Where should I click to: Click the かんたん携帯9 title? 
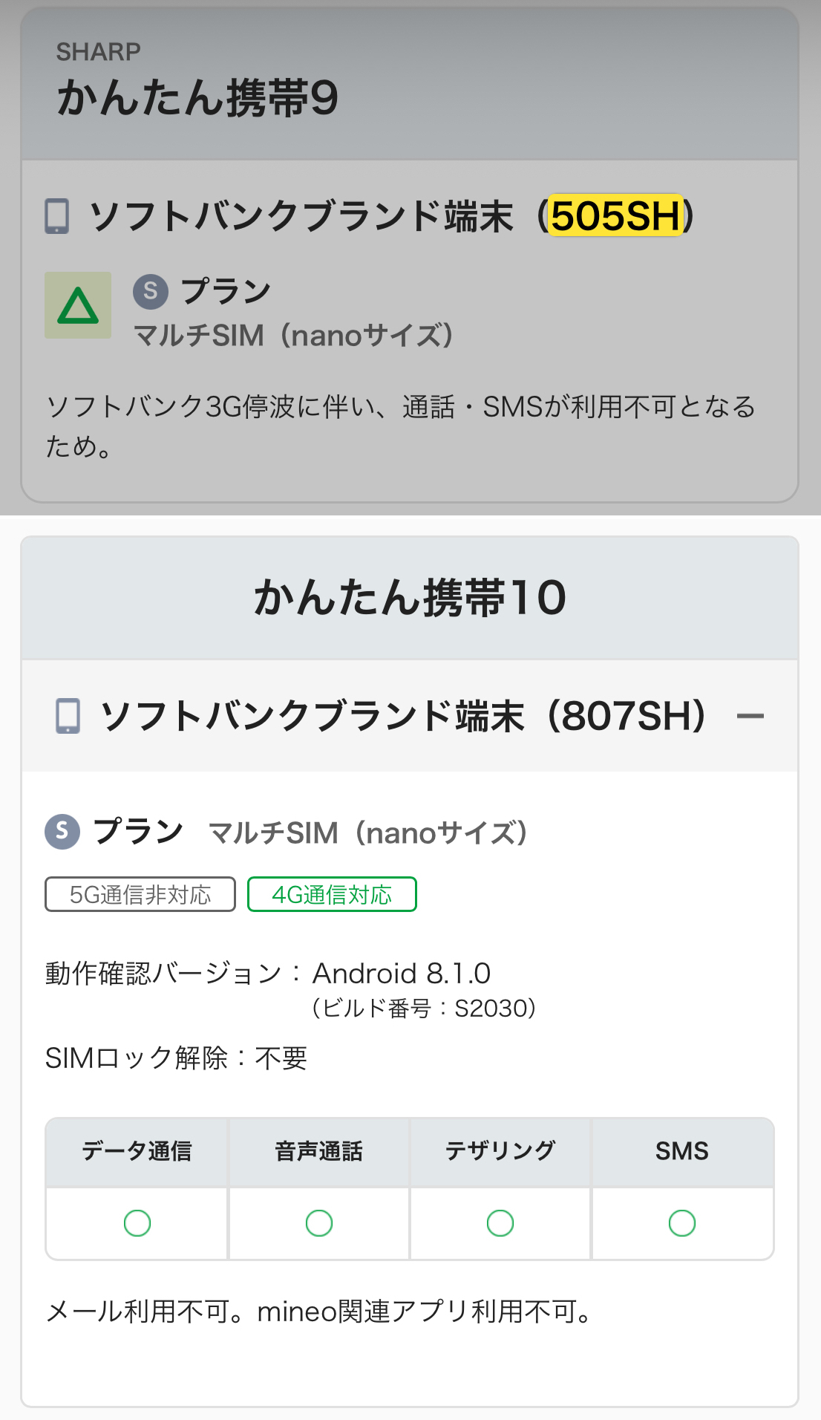coord(197,98)
